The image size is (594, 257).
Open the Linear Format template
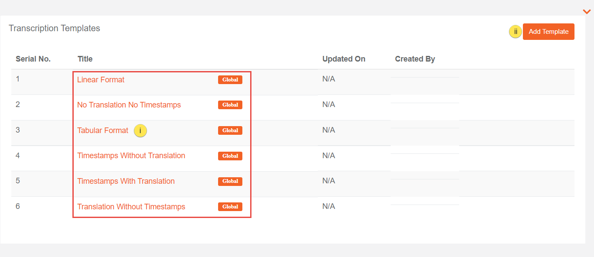coord(101,80)
